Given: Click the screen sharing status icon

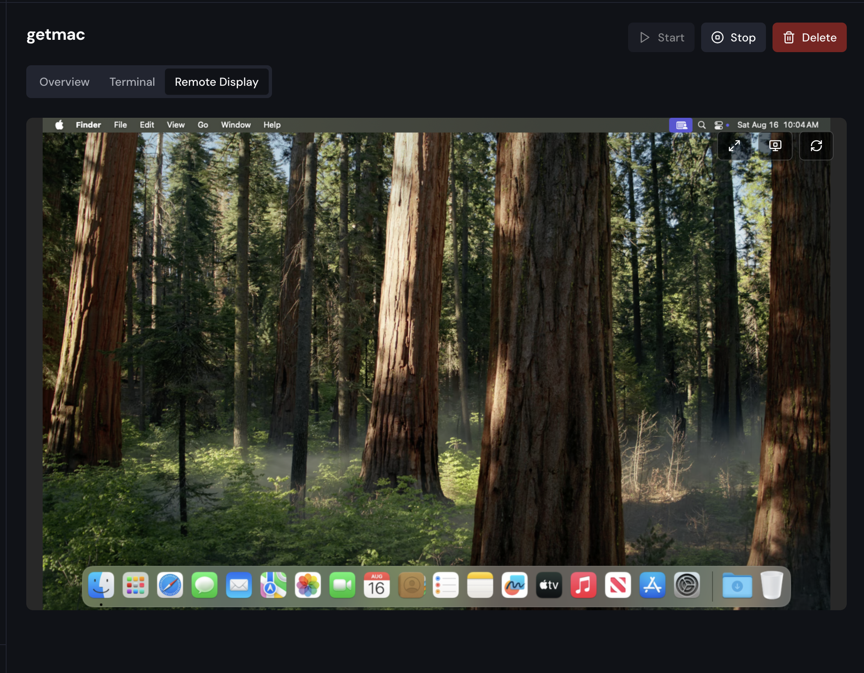Looking at the screenshot, I should [681, 125].
